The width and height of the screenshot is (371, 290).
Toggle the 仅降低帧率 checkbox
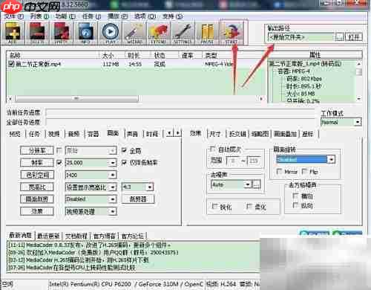pyautogui.click(x=124, y=163)
